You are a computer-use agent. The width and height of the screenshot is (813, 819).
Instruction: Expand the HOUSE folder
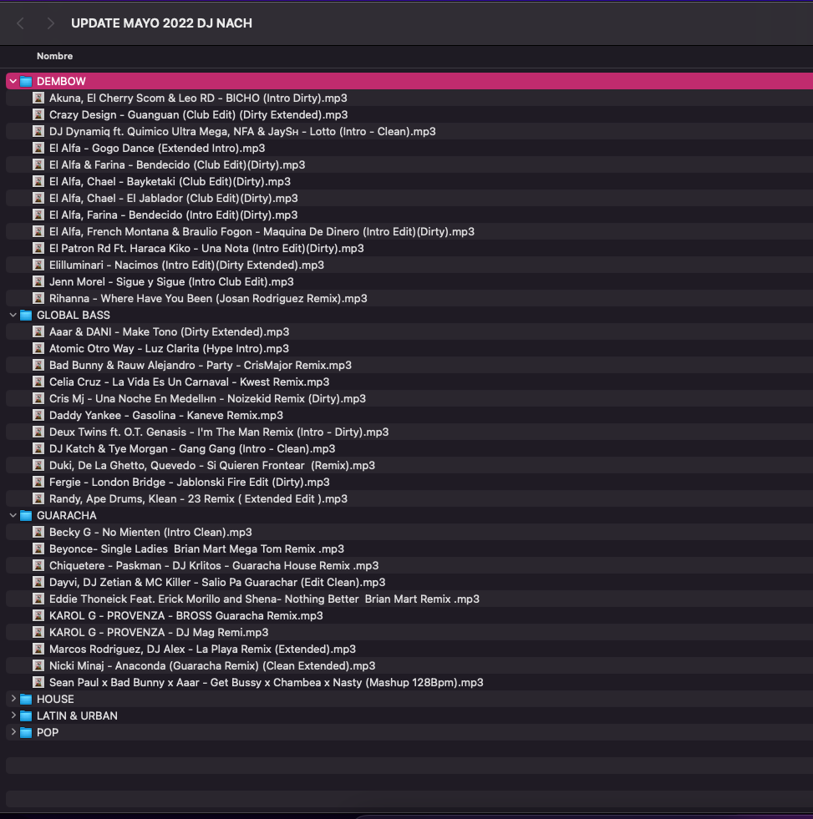(x=13, y=699)
